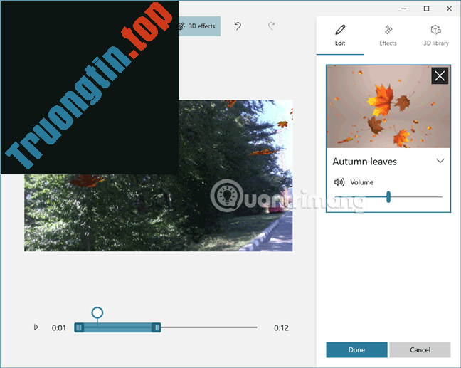Minimize the window
The height and width of the screenshot is (368, 461).
403,9
